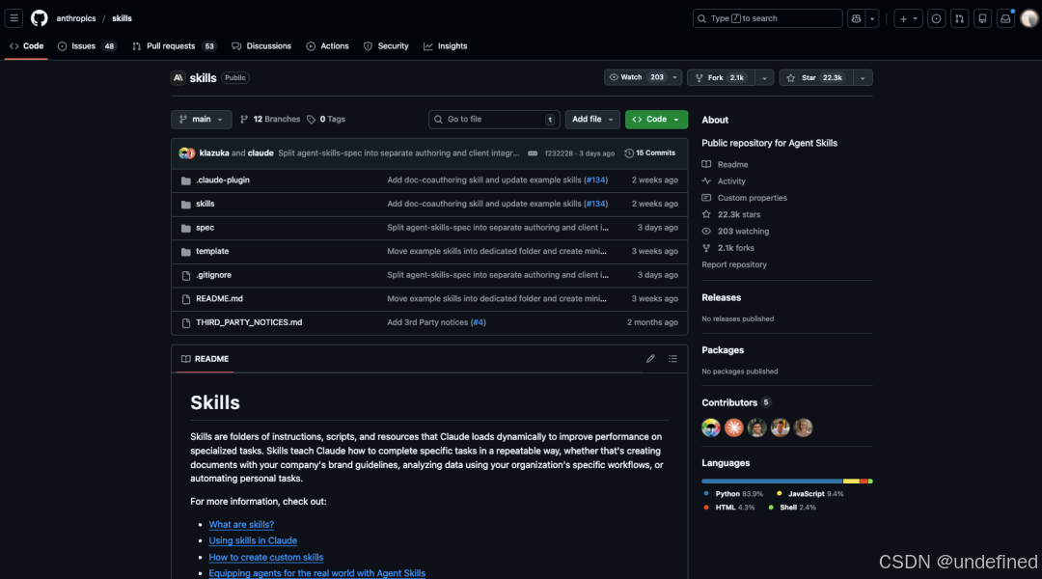The width and height of the screenshot is (1042, 579).
Task: Click the Python segment in language bar
Action: [x=772, y=481]
